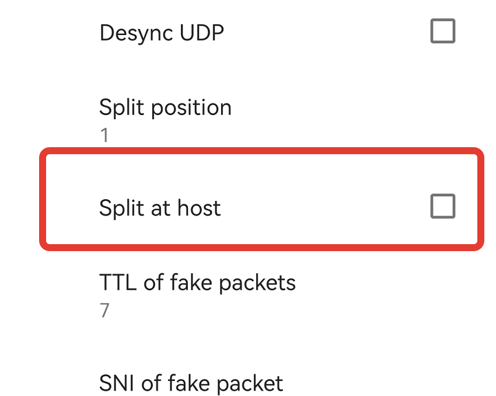Open TTL of fake packets setting

[197, 283]
